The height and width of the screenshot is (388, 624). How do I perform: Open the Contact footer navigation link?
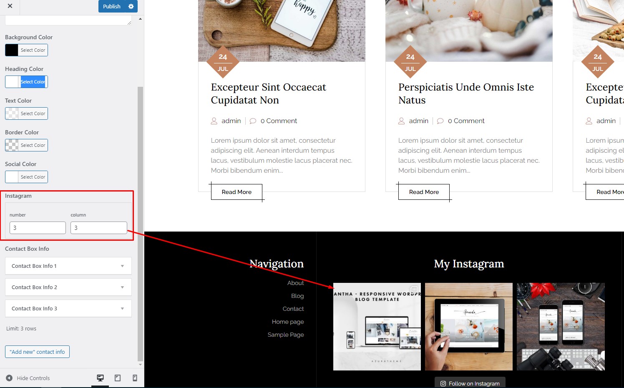[x=293, y=309]
